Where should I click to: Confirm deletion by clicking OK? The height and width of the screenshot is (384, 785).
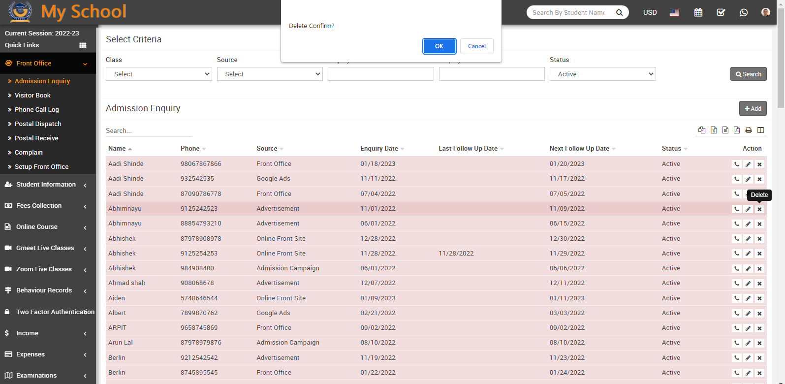[439, 46]
